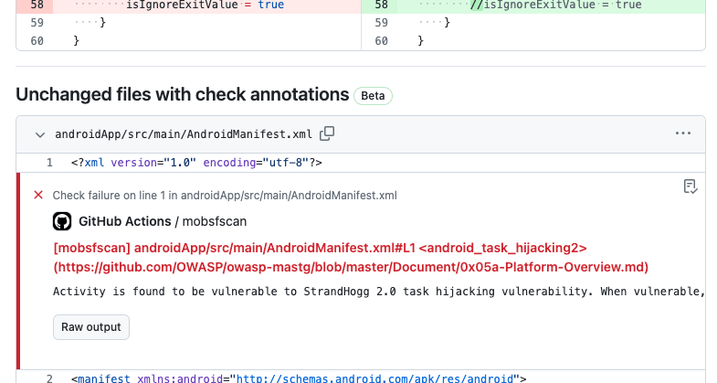Open the schemas.android.com URL link
This screenshot has width=717, height=383.
(375, 378)
